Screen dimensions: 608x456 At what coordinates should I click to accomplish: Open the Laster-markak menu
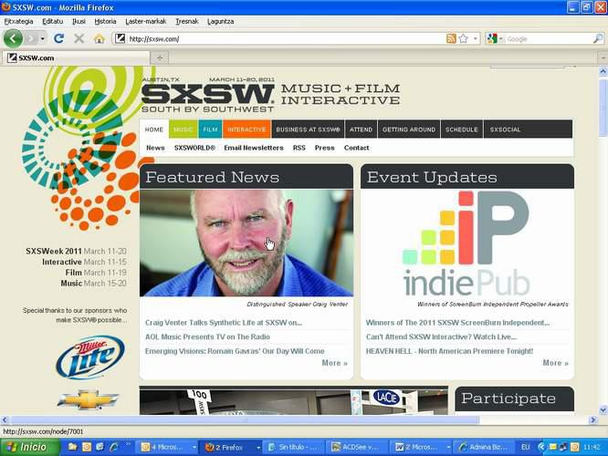coord(146,21)
